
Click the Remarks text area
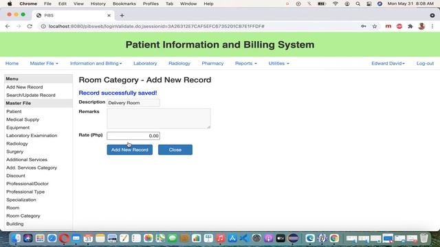(159, 119)
